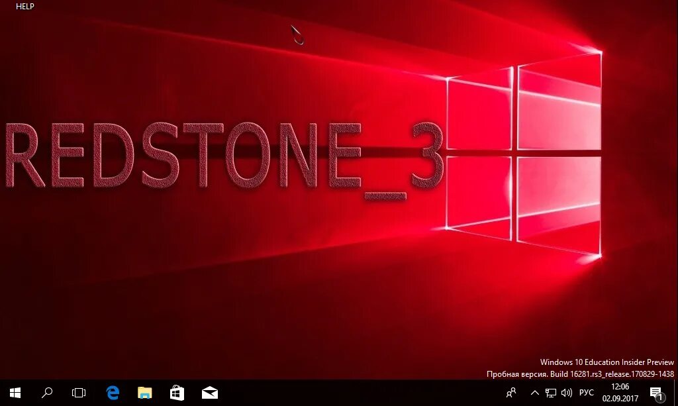The height and width of the screenshot is (406, 678).
Task: Open the Mail app from taskbar
Action: [210, 393]
